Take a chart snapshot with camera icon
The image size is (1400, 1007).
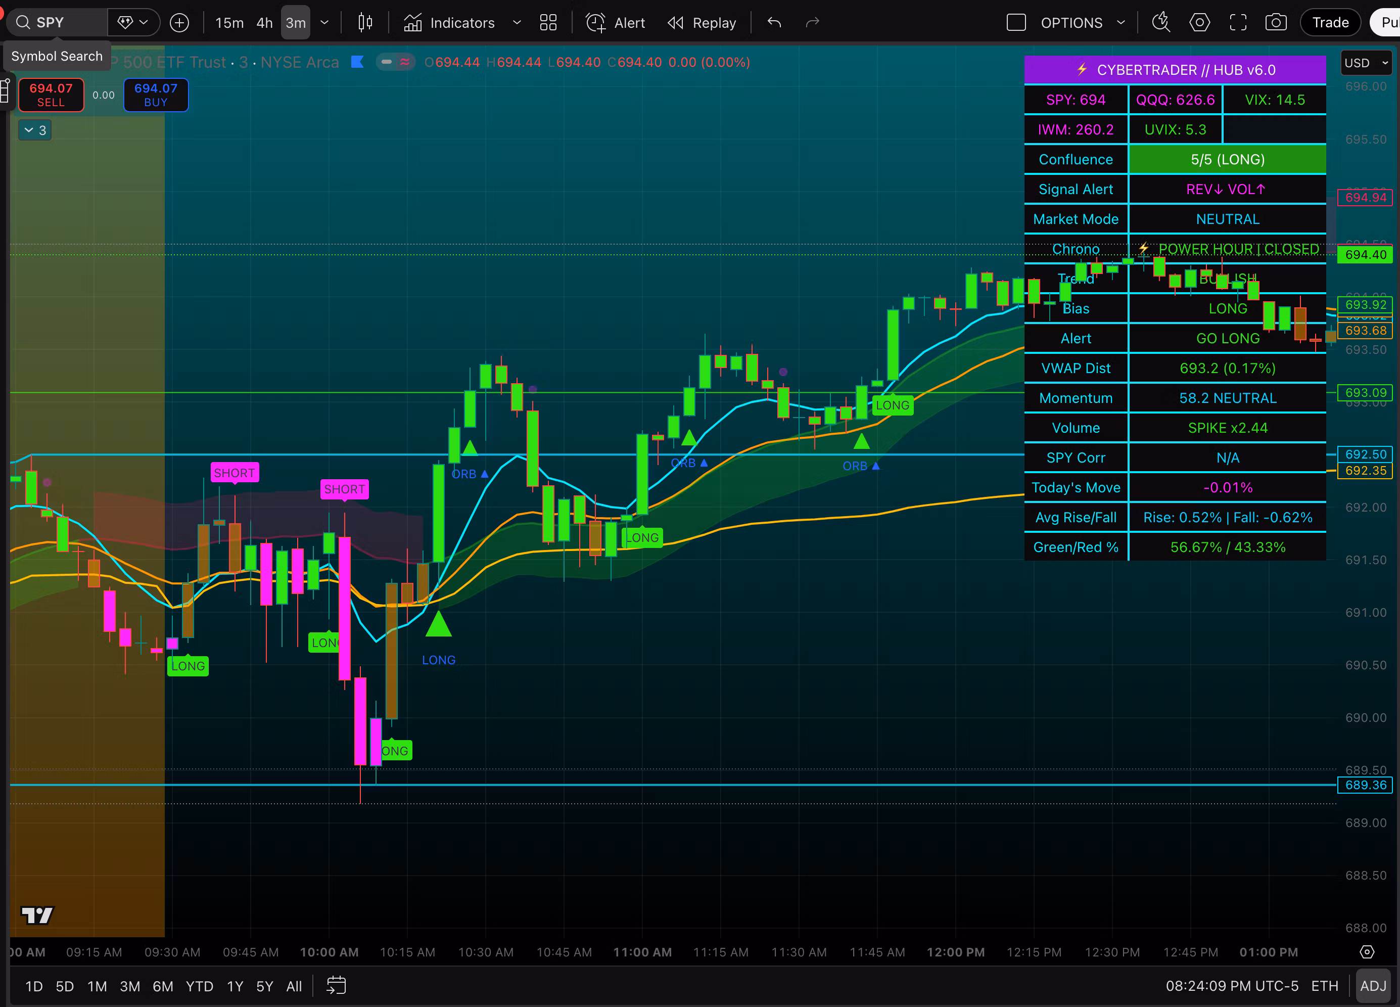(x=1276, y=23)
